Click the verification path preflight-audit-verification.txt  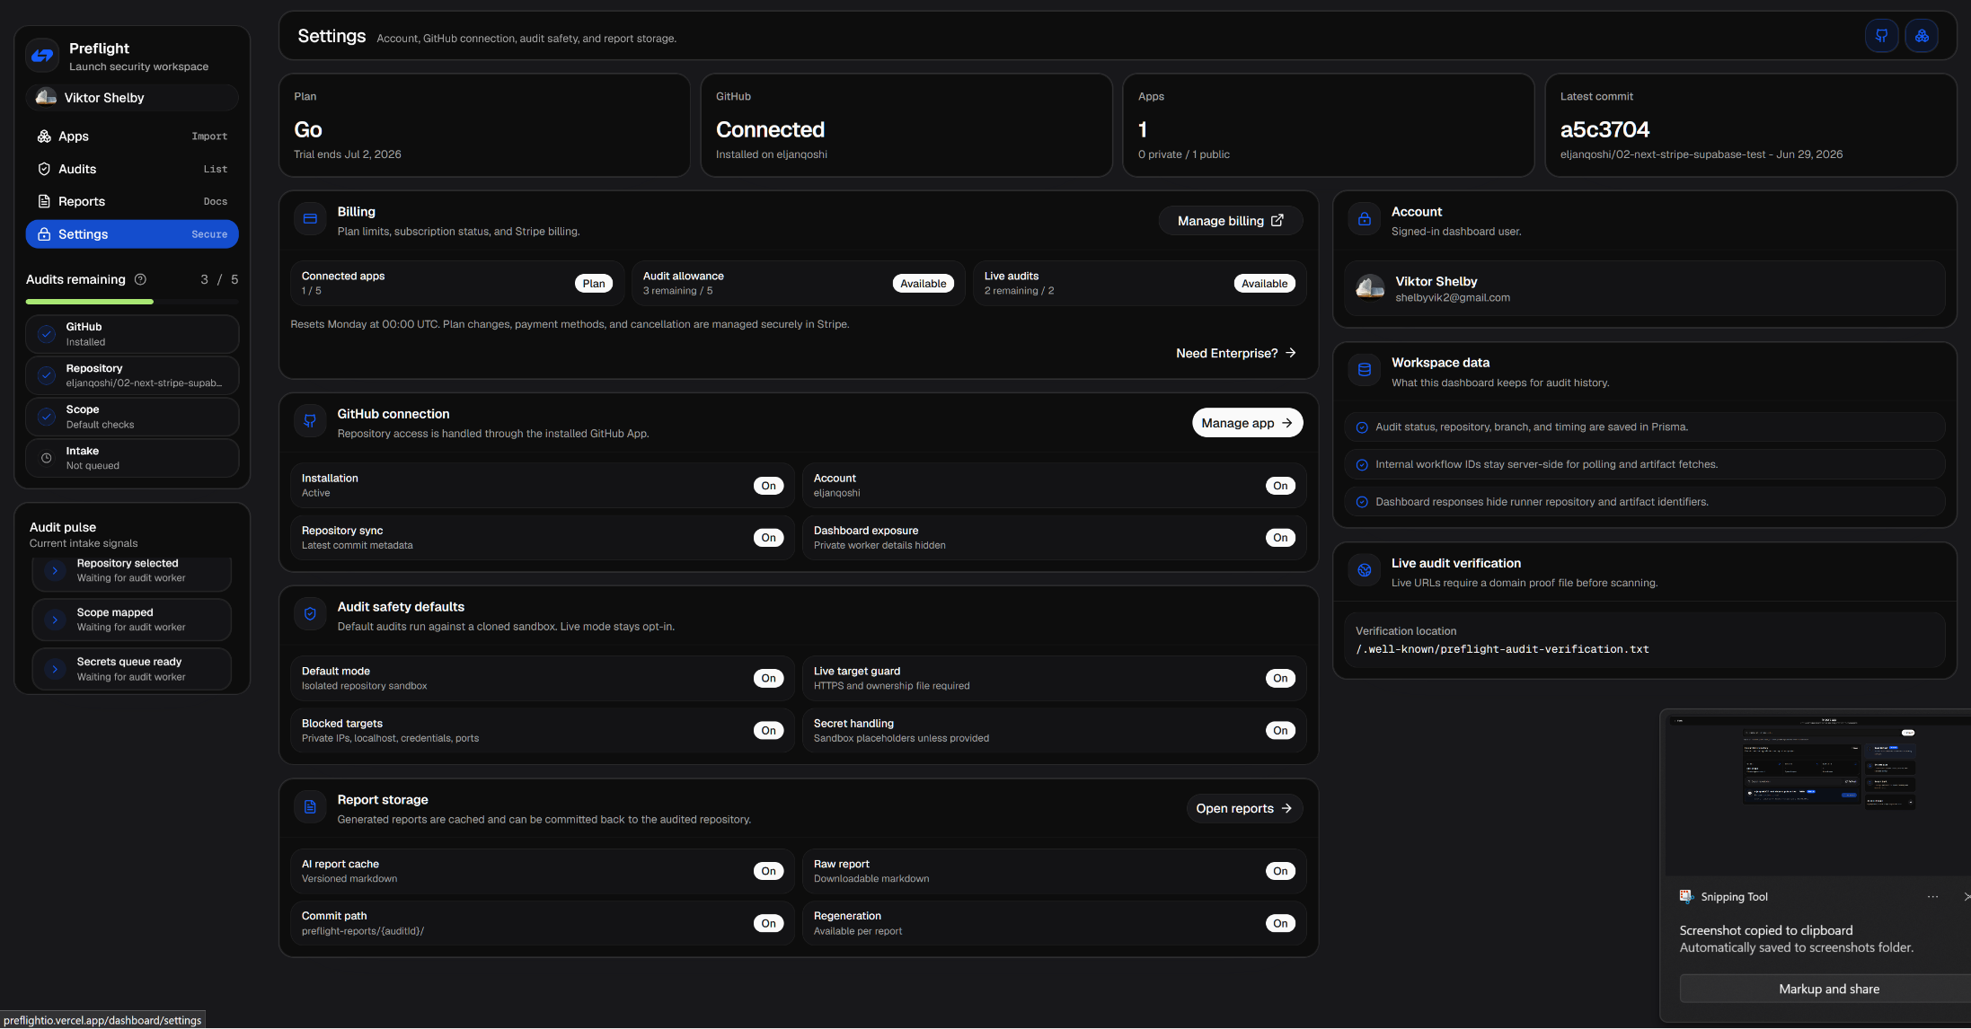point(1501,649)
